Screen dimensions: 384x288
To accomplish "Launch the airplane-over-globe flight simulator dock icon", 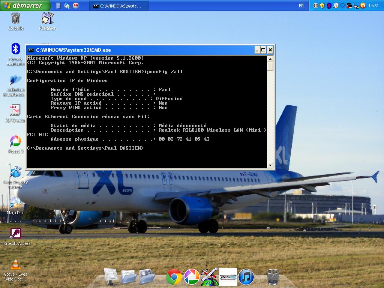I will [x=210, y=277].
